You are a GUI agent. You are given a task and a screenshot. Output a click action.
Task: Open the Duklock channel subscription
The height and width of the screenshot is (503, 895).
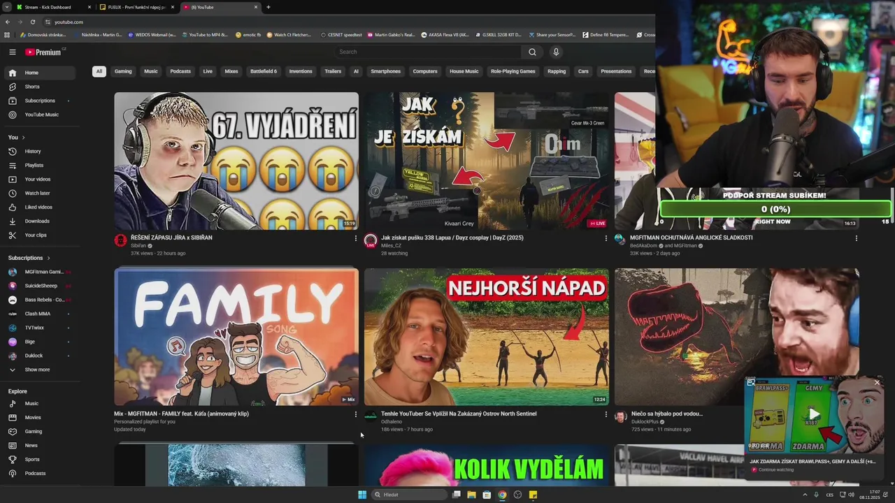[x=39, y=356]
